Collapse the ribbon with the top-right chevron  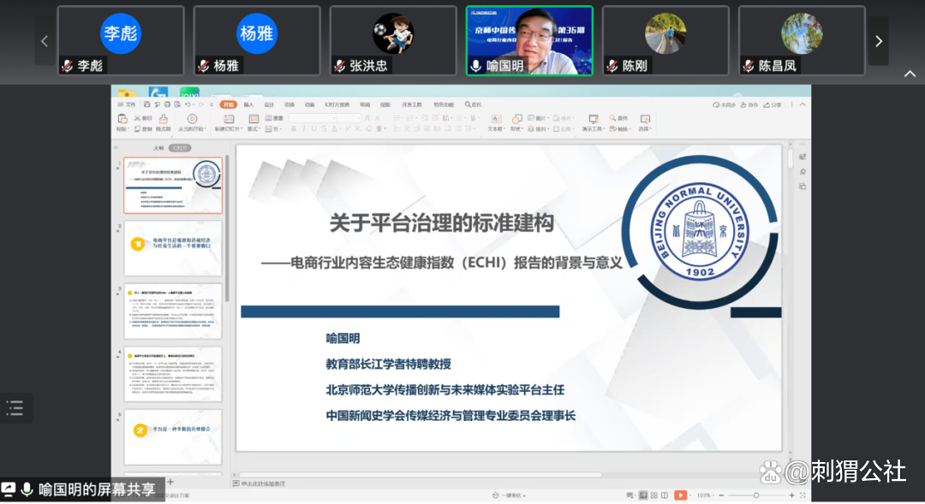coord(803,104)
